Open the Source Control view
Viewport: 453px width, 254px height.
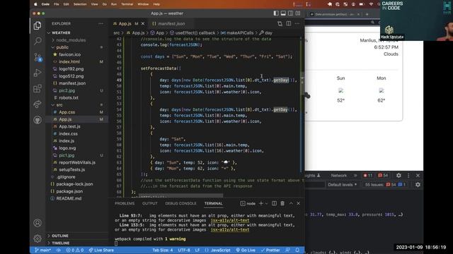(x=38, y=57)
